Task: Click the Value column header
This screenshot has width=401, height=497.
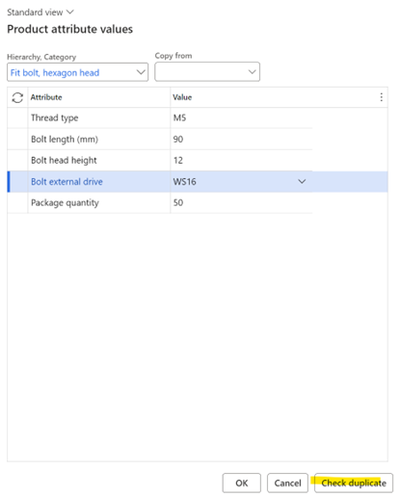Action: tap(182, 97)
